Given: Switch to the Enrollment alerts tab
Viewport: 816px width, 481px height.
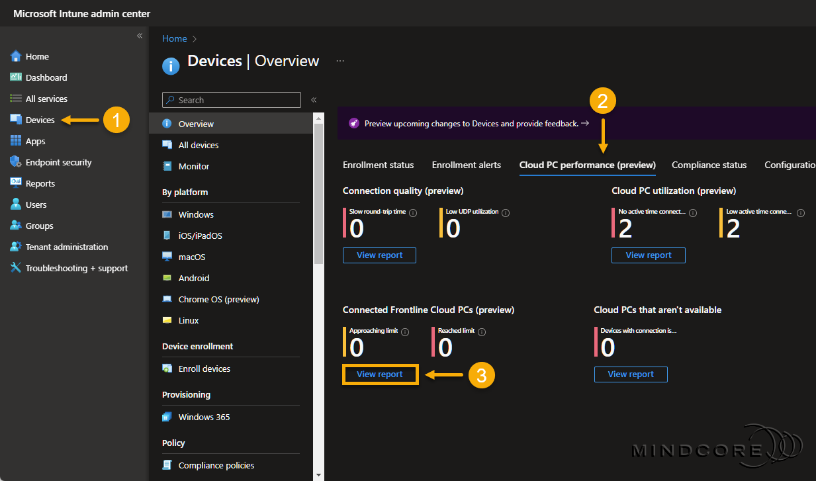Looking at the screenshot, I should [x=466, y=165].
